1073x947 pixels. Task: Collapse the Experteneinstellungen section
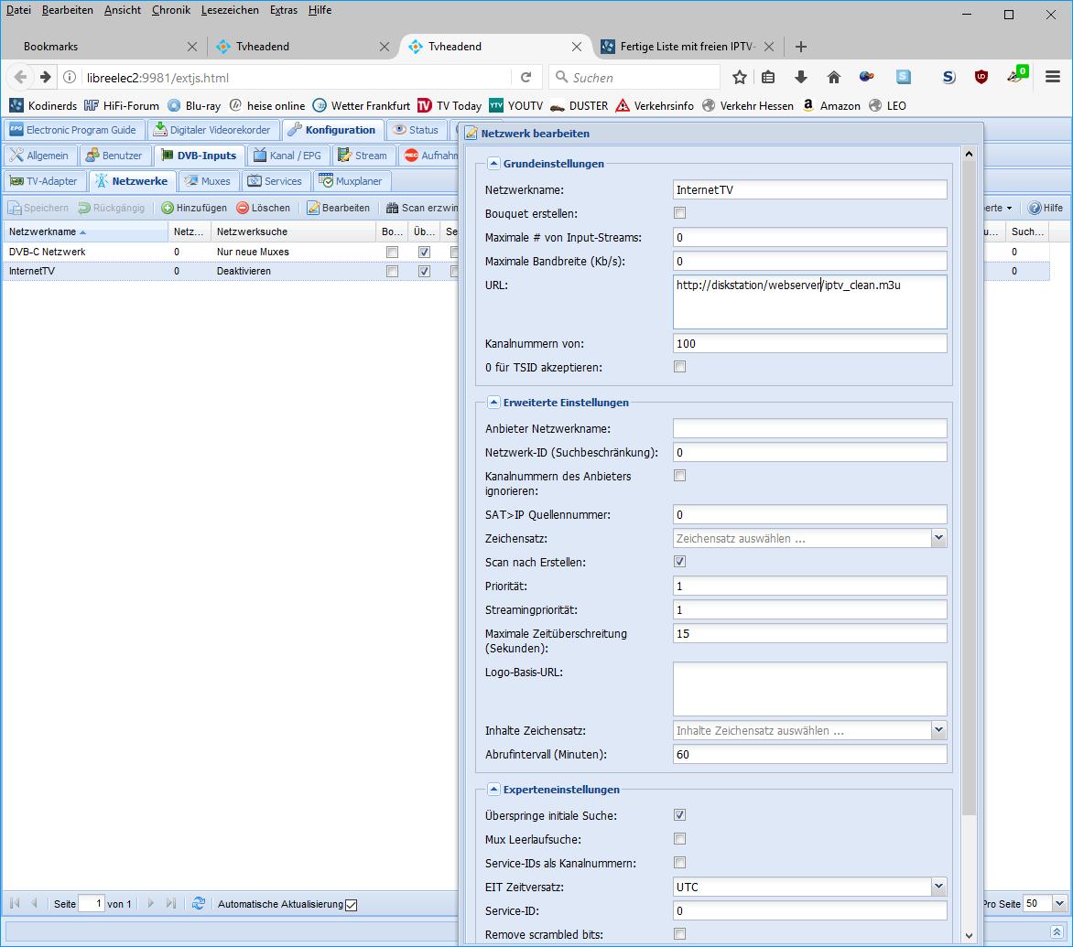pyautogui.click(x=493, y=790)
